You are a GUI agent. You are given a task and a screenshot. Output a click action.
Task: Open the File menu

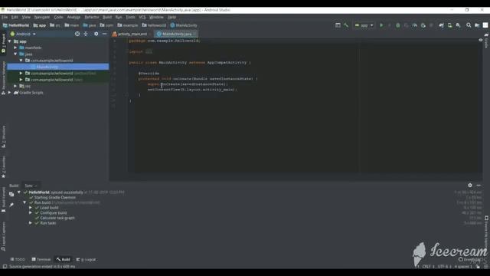pos(5,17)
